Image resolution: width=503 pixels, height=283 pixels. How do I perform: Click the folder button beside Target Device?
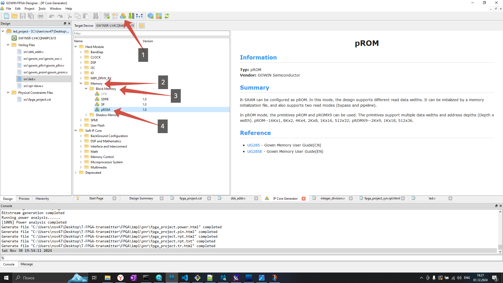click(x=141, y=25)
